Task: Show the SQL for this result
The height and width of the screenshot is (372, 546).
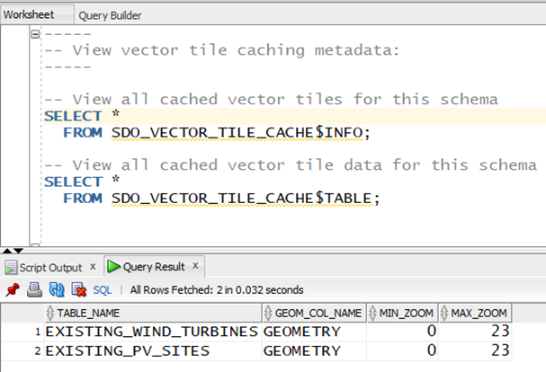Action: coord(102,290)
